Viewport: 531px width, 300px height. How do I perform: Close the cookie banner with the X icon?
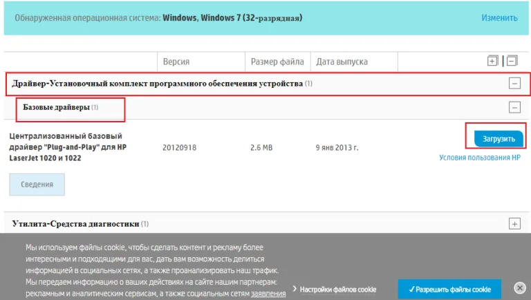(x=519, y=288)
